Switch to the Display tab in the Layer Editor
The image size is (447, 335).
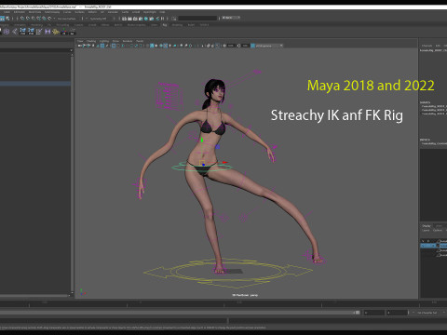(427, 226)
